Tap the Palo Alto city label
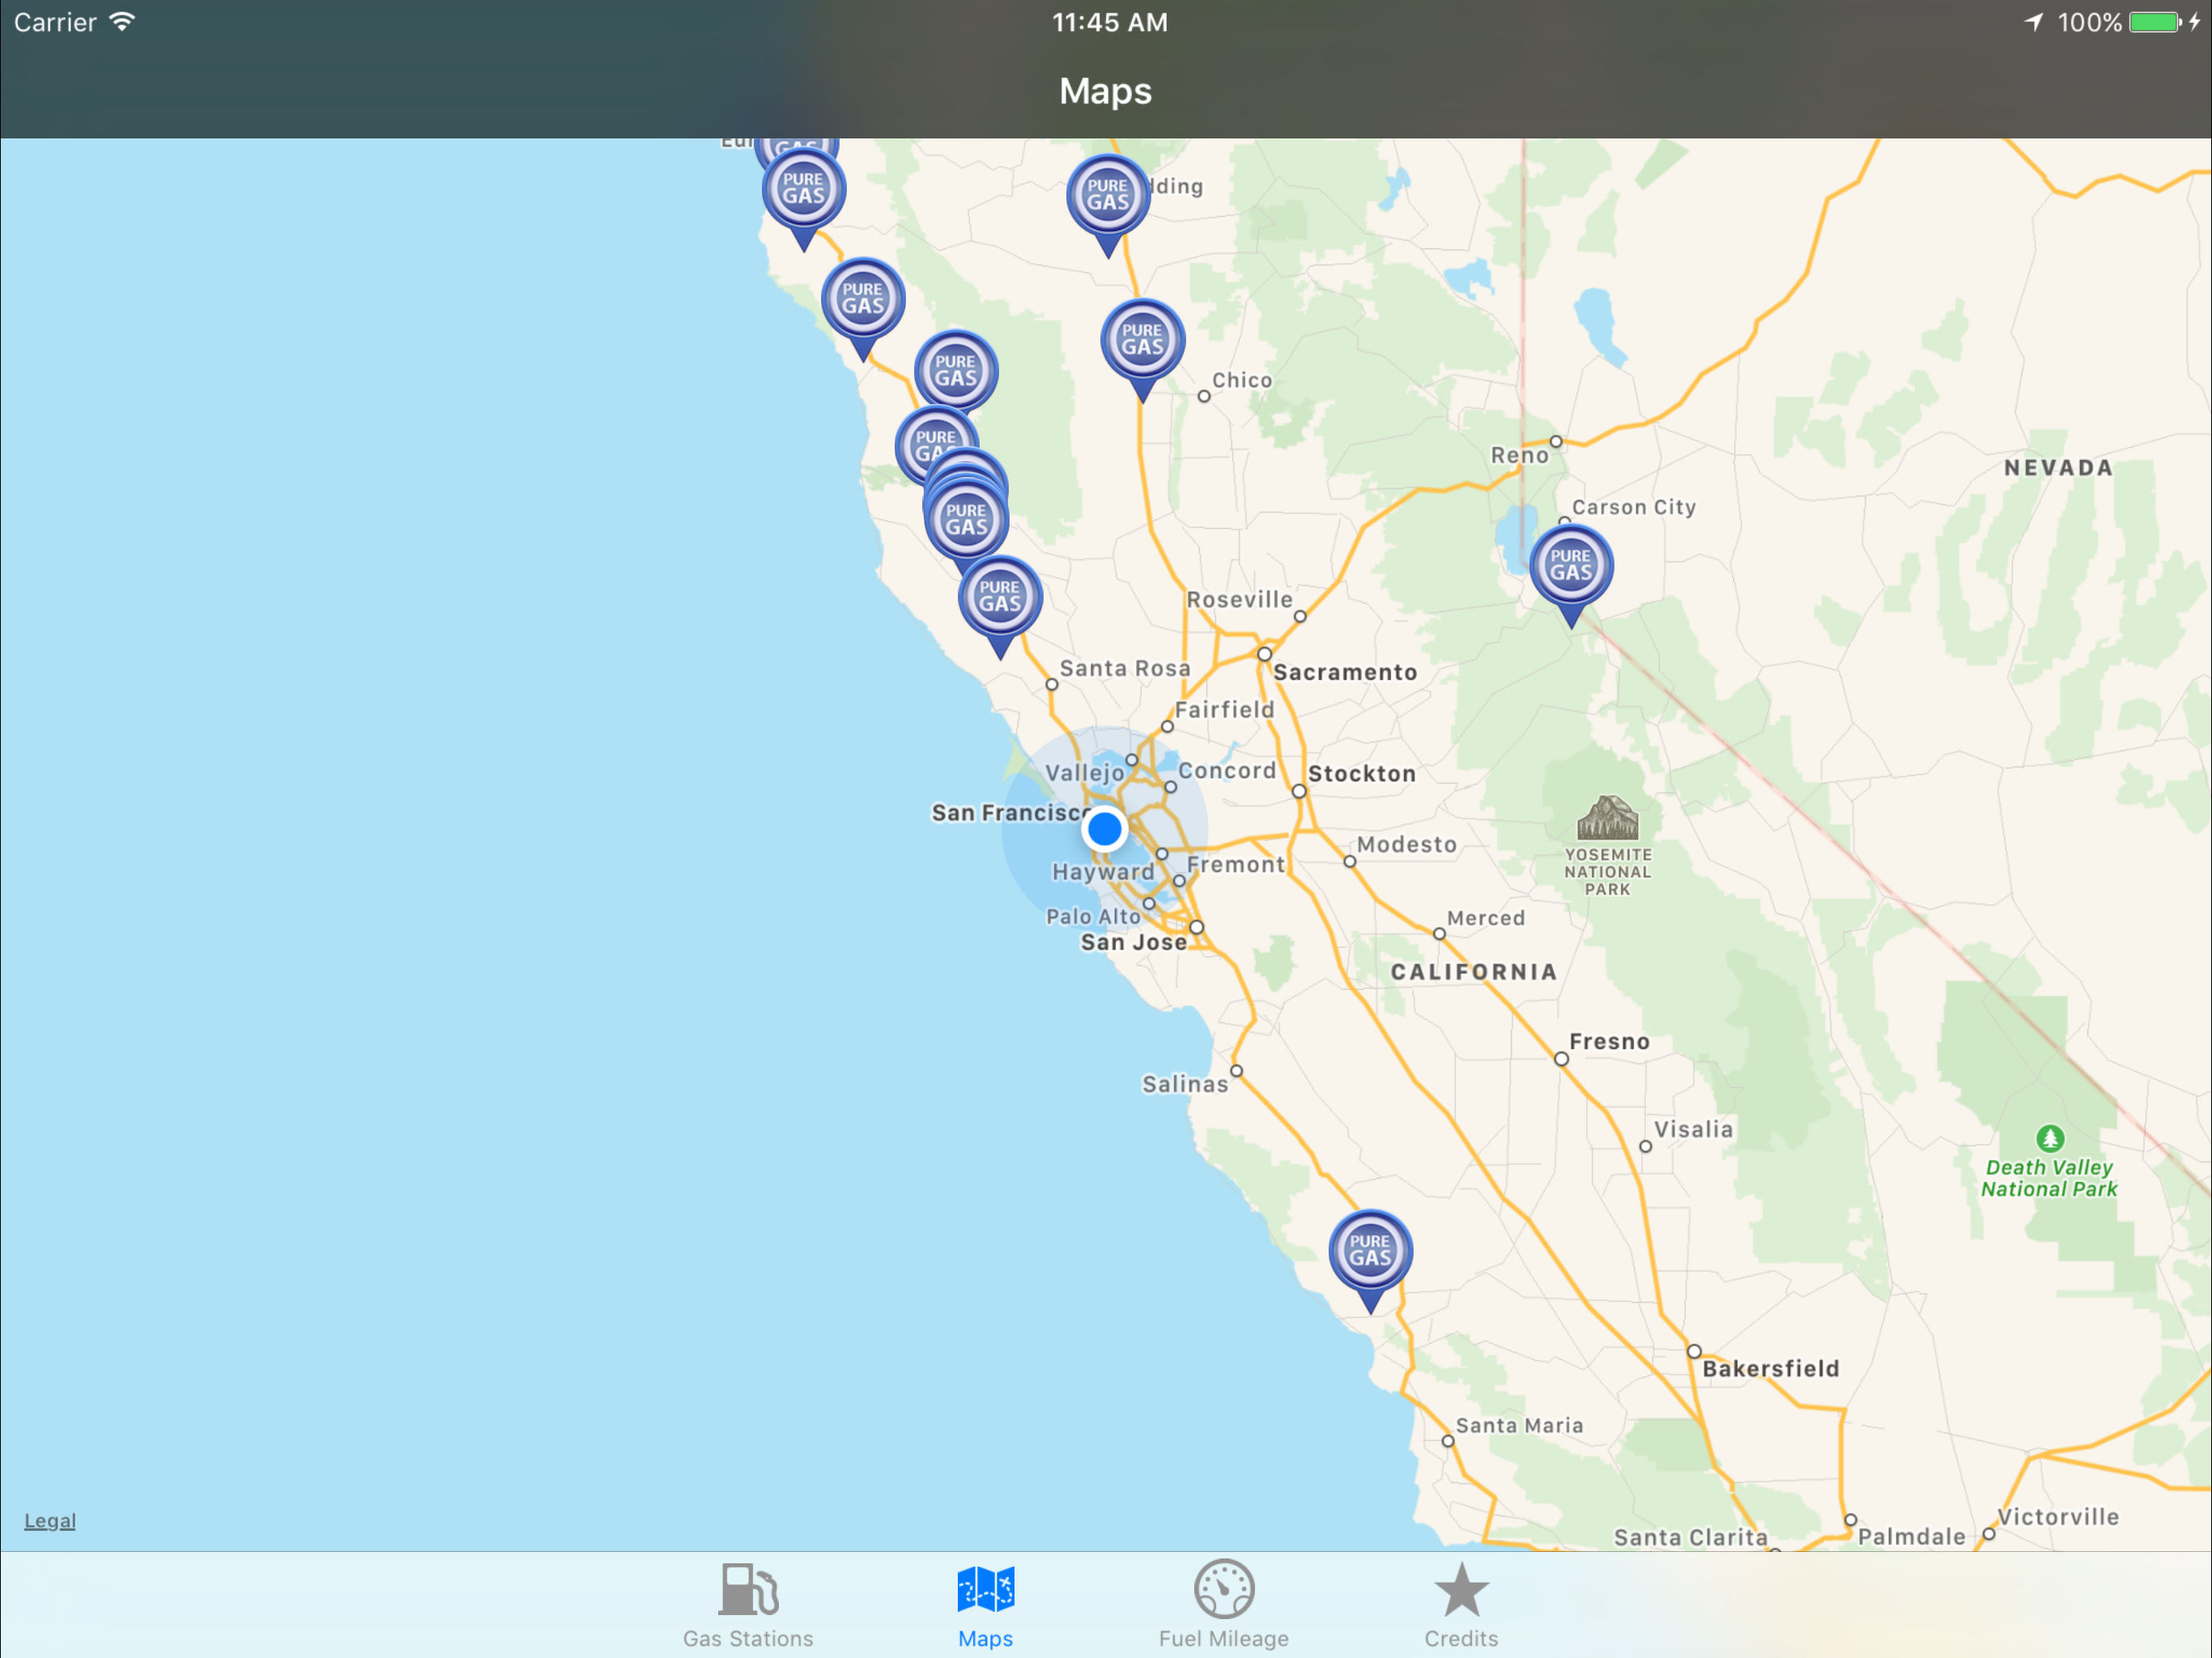Image resolution: width=2212 pixels, height=1658 pixels. [1093, 917]
